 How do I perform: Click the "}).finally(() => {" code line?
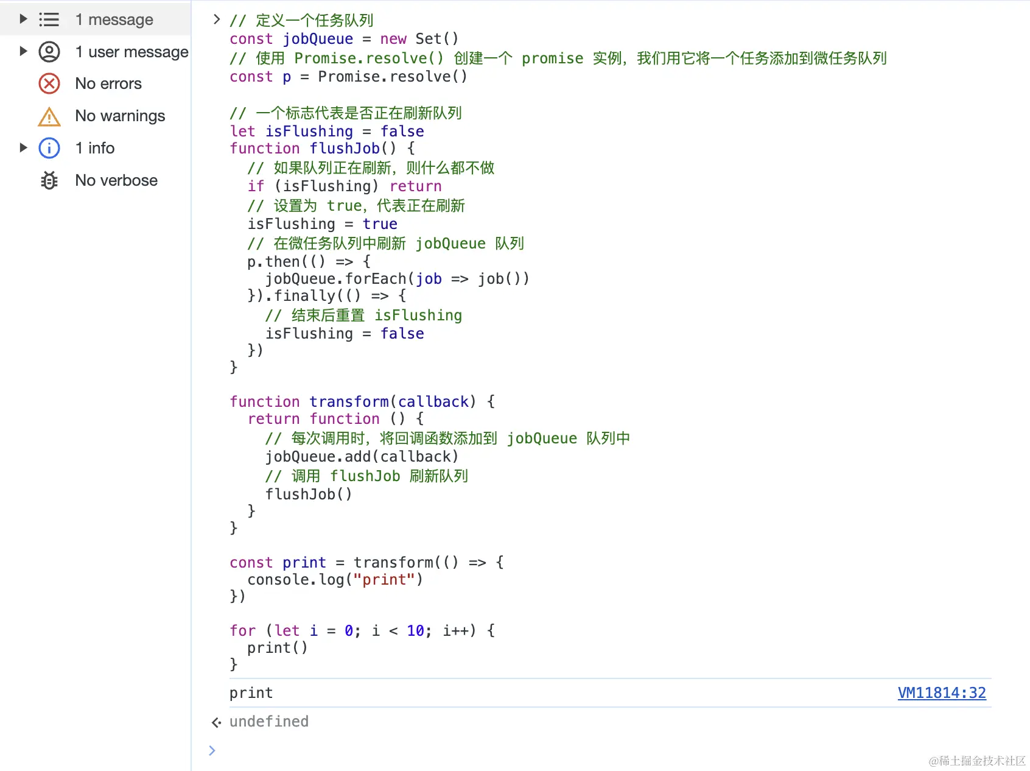point(327,296)
